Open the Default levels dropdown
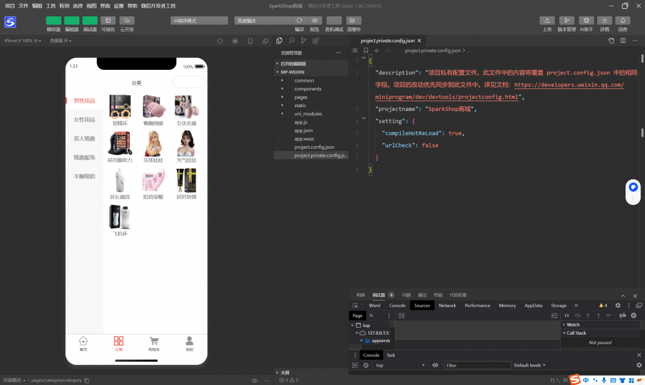The width and height of the screenshot is (645, 385). tap(530, 365)
